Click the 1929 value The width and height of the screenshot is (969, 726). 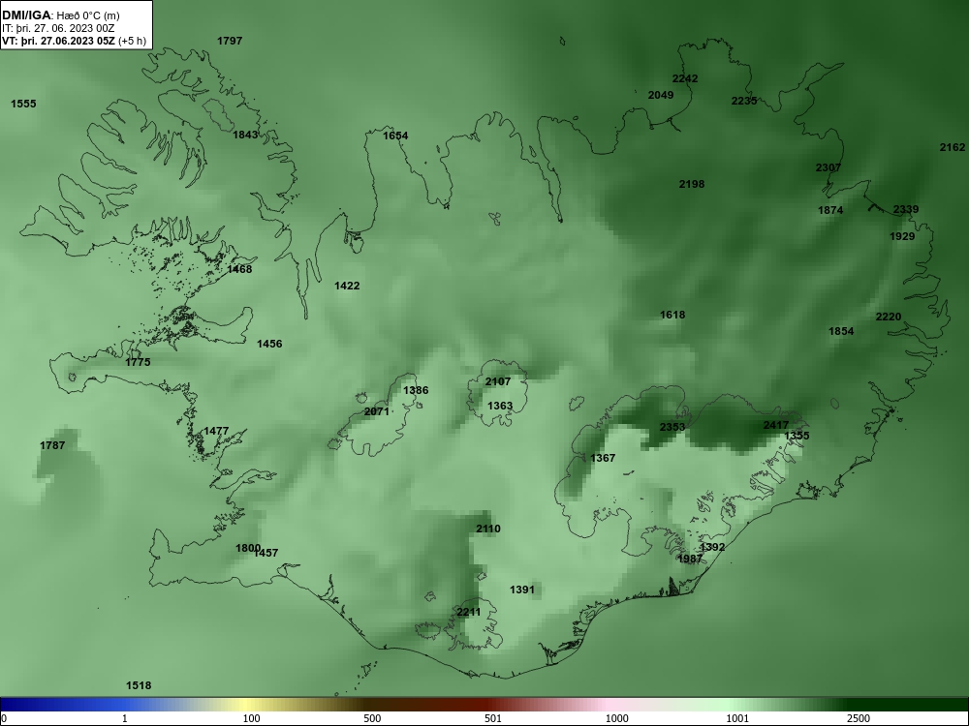902,236
